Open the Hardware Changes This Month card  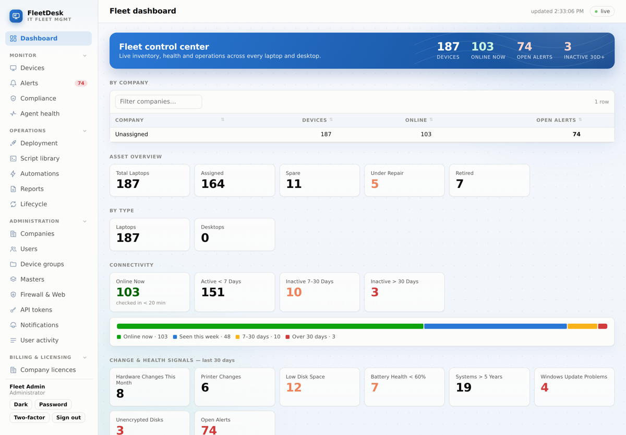150,387
